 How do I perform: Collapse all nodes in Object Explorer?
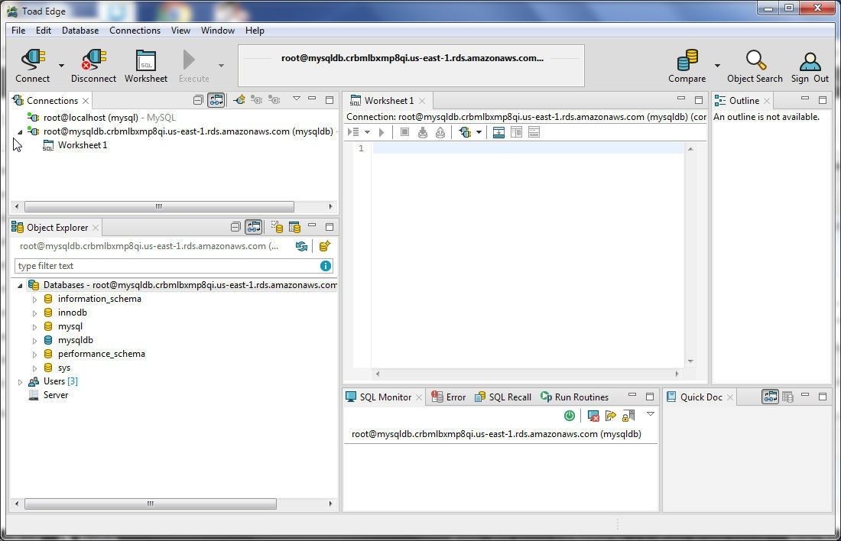pyautogui.click(x=235, y=227)
